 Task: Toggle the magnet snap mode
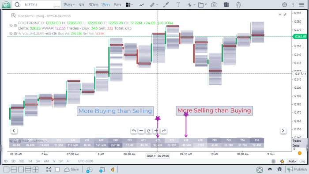pyautogui.click(x=238, y=5)
